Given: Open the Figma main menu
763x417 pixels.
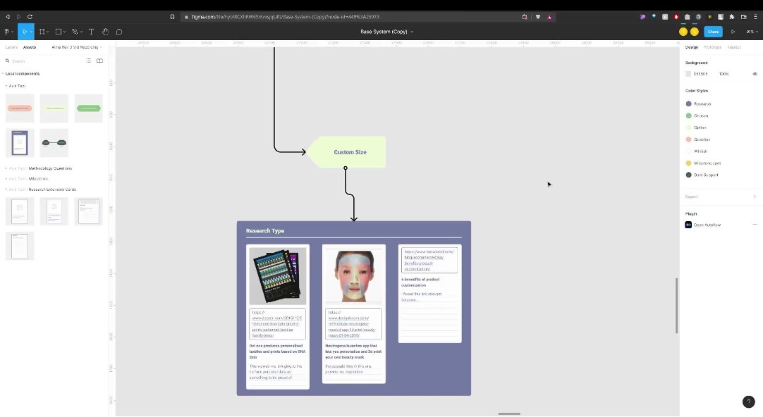Looking at the screenshot, I should (x=8, y=32).
